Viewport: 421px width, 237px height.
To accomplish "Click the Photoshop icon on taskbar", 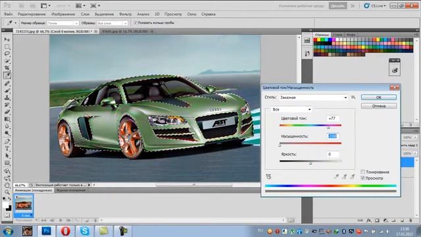I will [x=46, y=231].
